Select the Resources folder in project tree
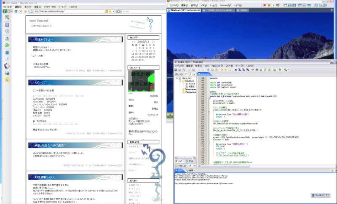The image size is (337, 204). 189,92
